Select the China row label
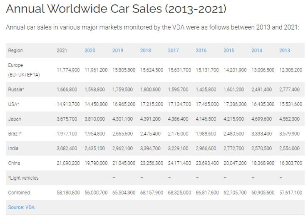The image size is (308, 217). (14, 163)
